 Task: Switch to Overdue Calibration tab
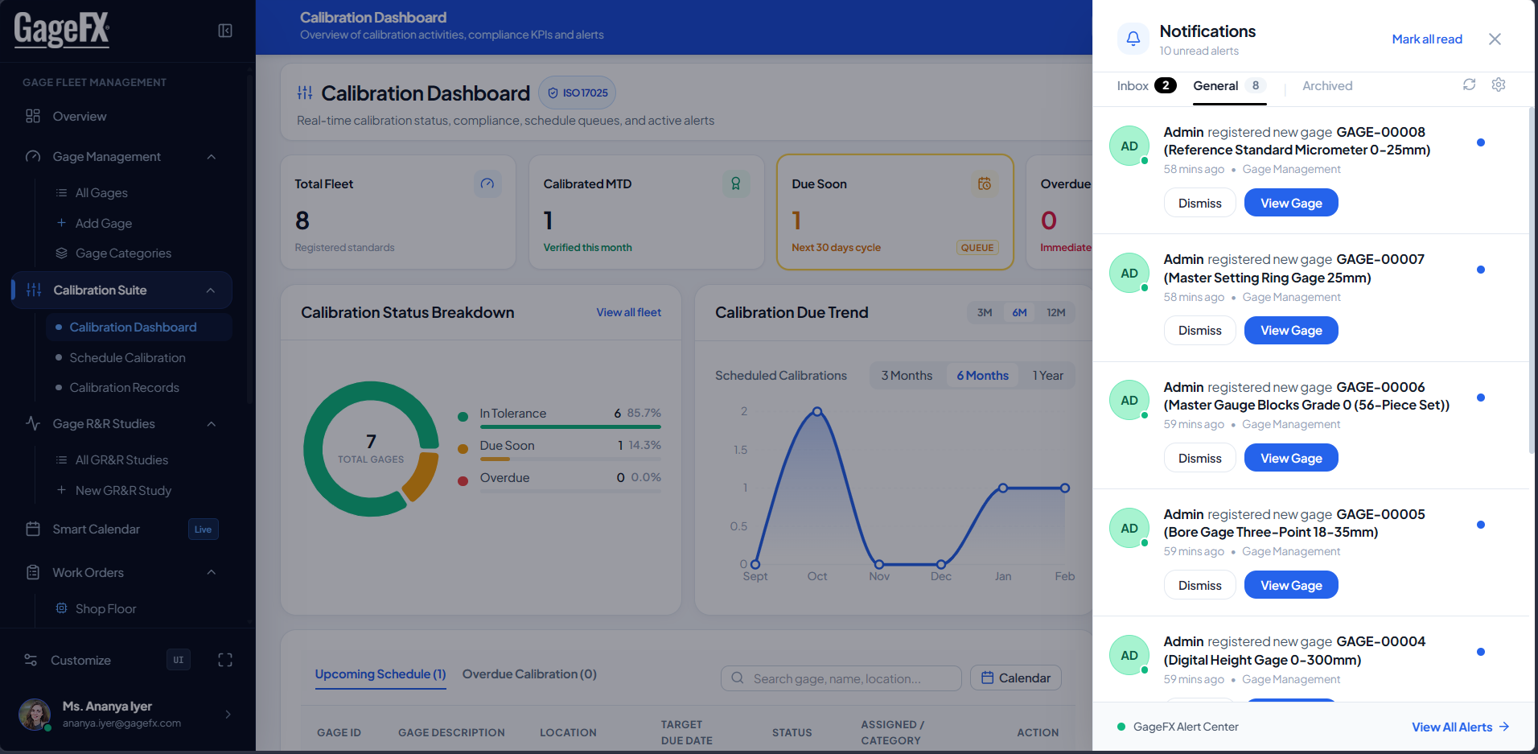click(x=529, y=674)
